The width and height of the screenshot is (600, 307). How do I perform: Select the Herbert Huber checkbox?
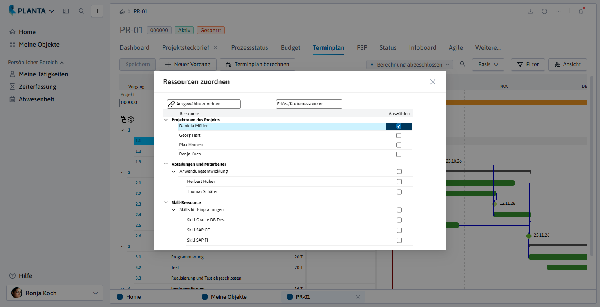(399, 182)
